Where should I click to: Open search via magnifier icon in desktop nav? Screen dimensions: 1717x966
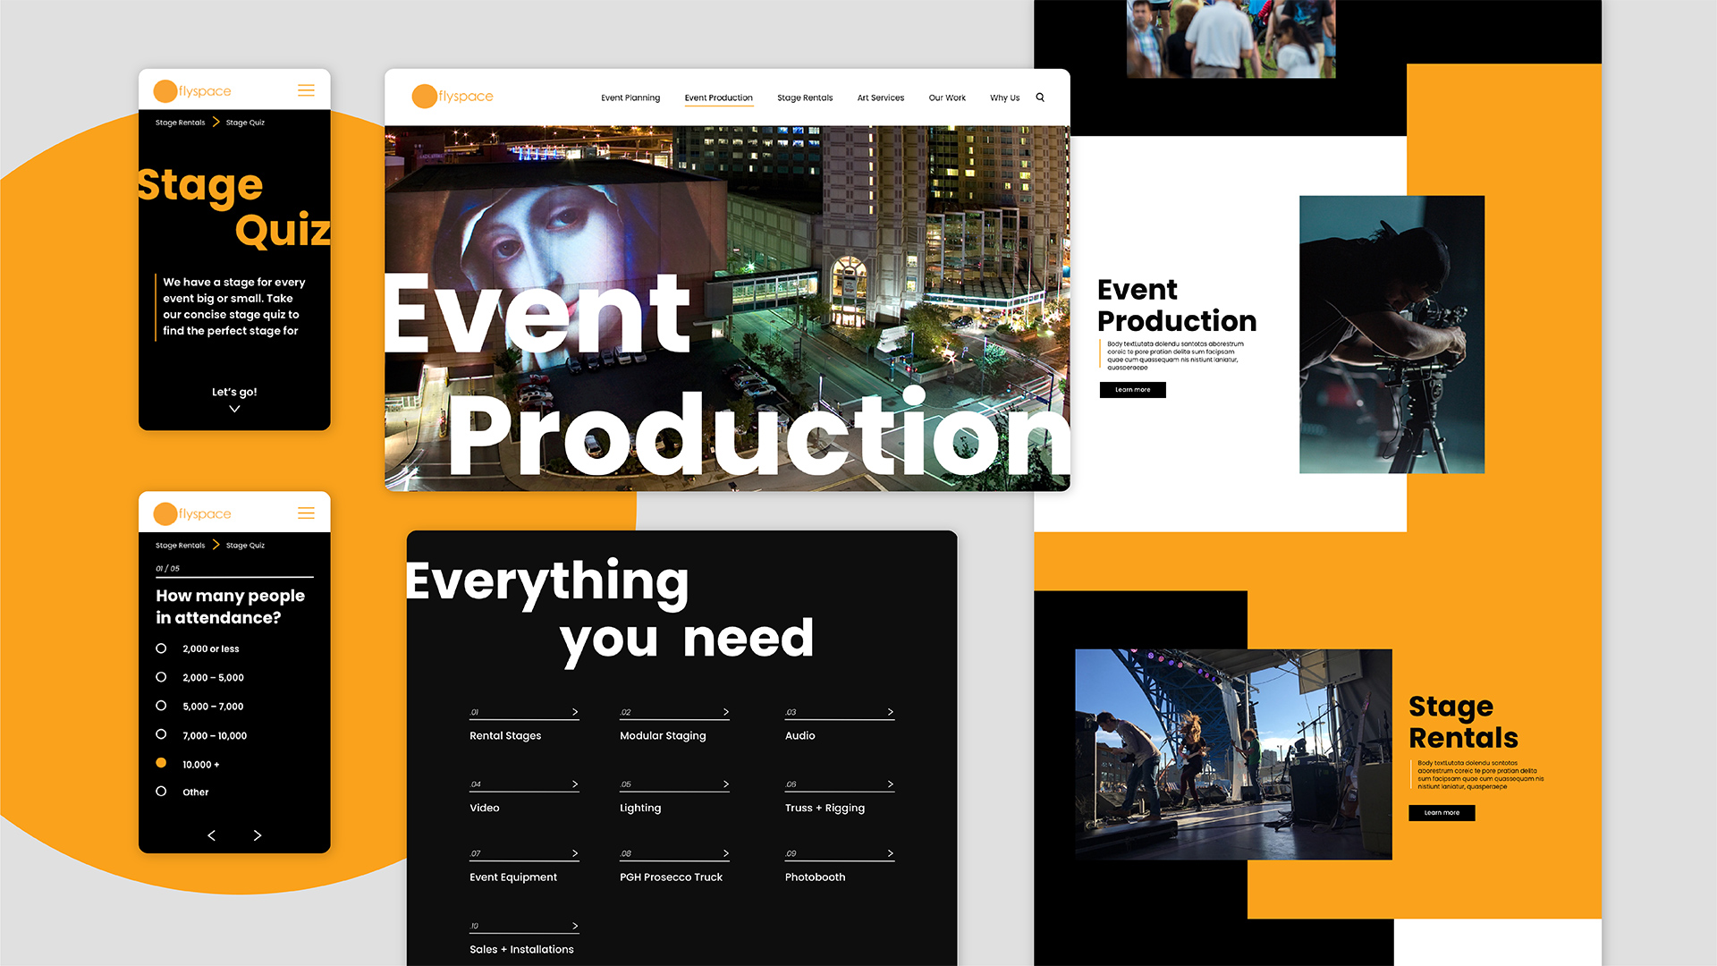[x=1040, y=97]
